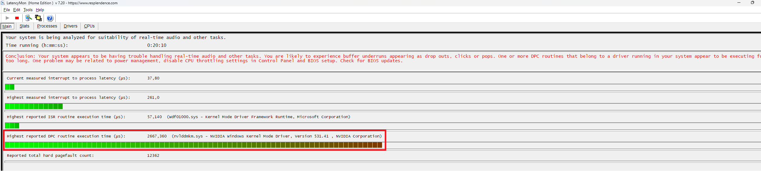The height and width of the screenshot is (171, 761).
Task: Open the File menu
Action: pos(7,10)
